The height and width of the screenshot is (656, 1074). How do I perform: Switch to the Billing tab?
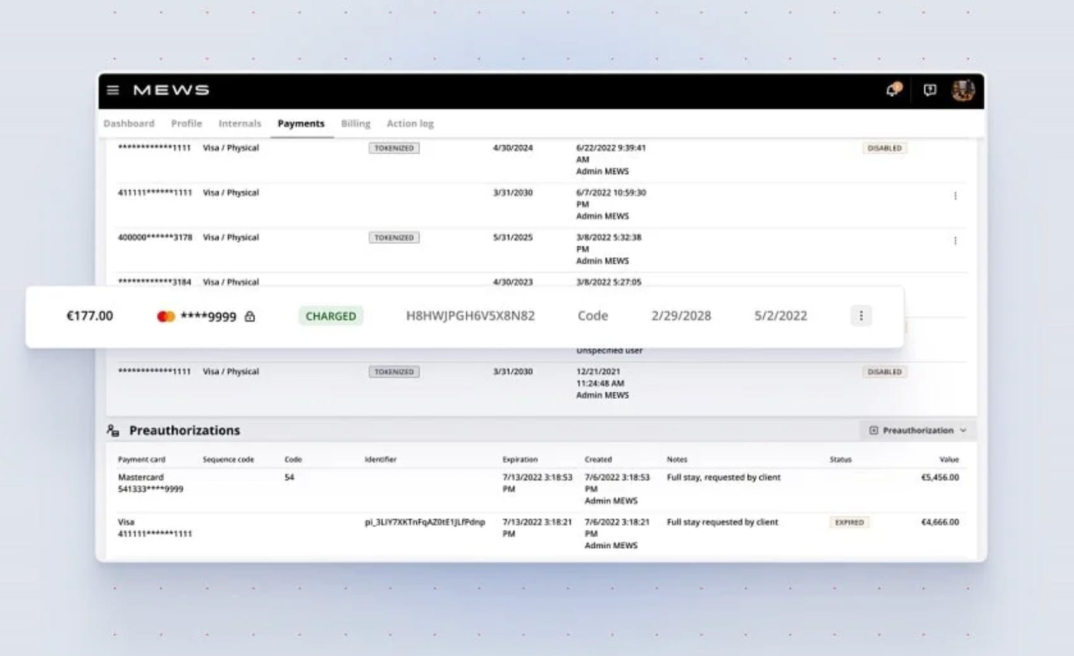(355, 123)
